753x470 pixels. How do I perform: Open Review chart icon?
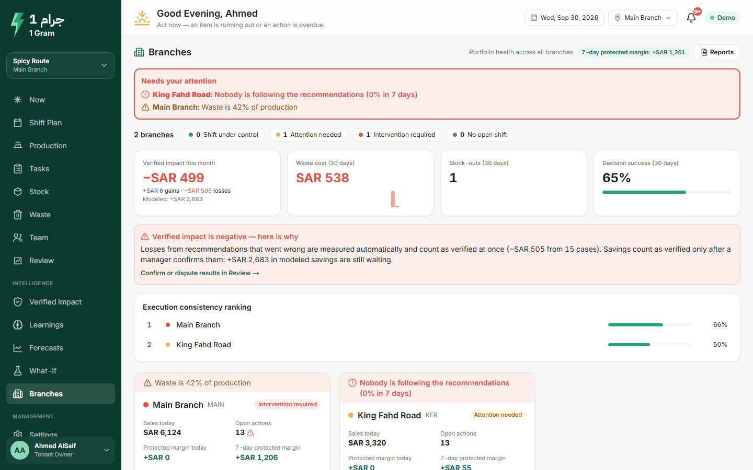[18, 261]
